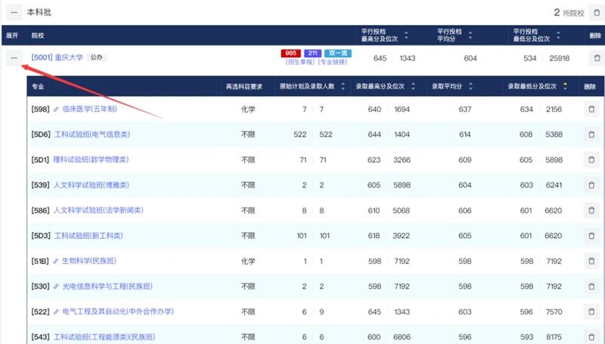Click trash icon for 生物科学(民族班)
Image resolution: width=605 pixels, height=344 pixels.
tap(591, 261)
